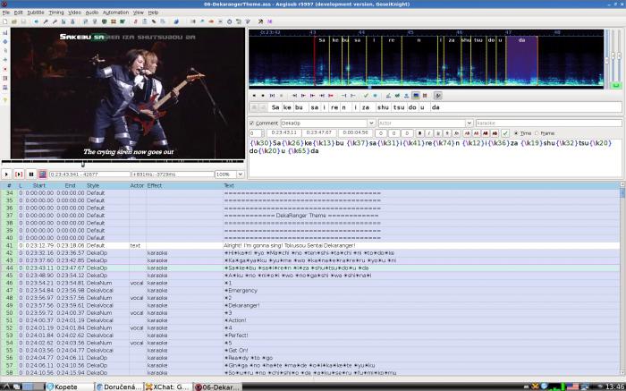This screenshot has width=626, height=391.
Task: Select the scale subtitles video tool
Action: click(x=5, y=69)
